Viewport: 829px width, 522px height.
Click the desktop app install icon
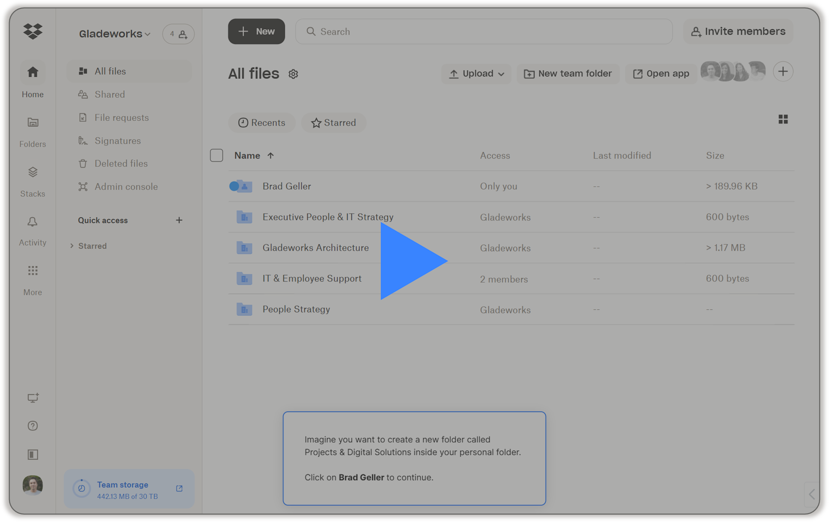coord(33,397)
